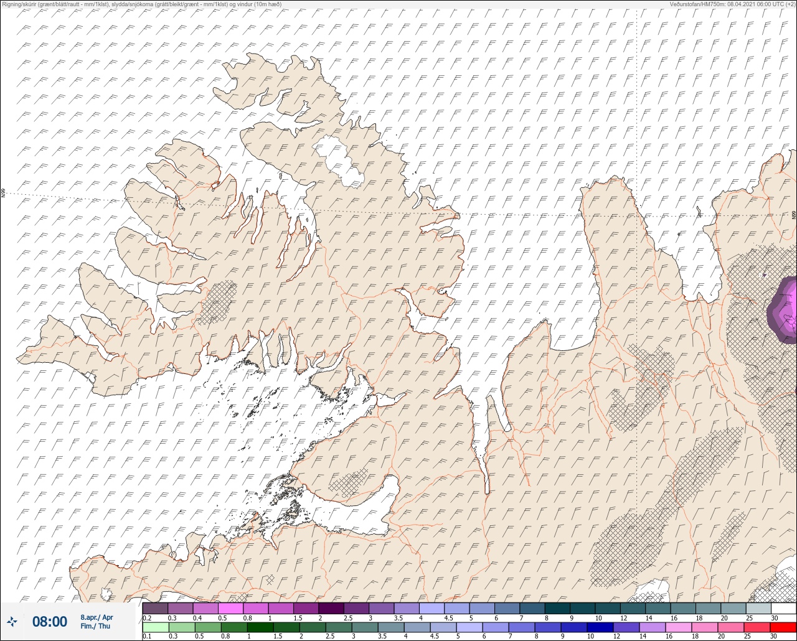Click the wind-star icon beside the 08:00 time
Screen dimensions: 797x641
point(12,621)
